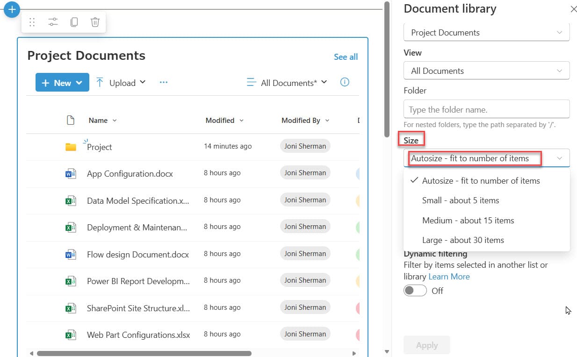The width and height of the screenshot is (577, 357).
Task: Click the See all link
Action: (x=346, y=57)
